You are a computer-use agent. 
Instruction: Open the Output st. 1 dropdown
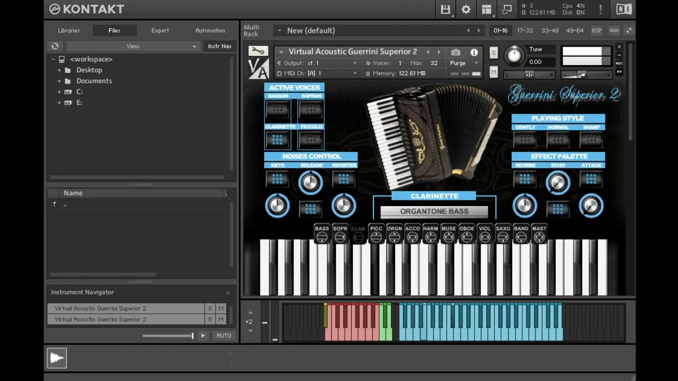[317, 63]
